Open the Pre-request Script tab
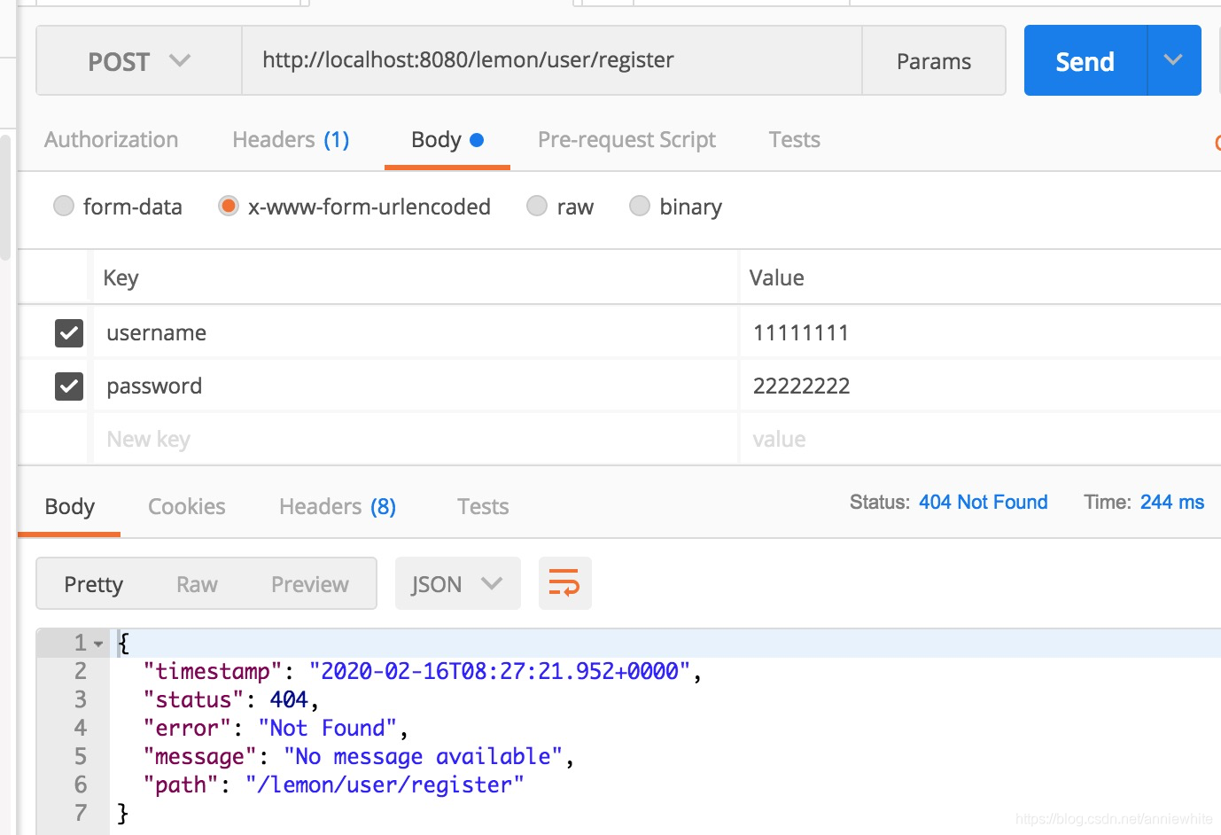Image resolution: width=1221 pixels, height=835 pixels. click(x=626, y=140)
